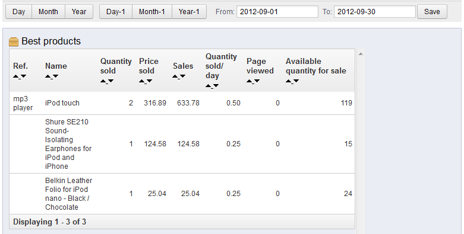Sort Sales column ascending
This screenshot has height=234, width=464.
pyautogui.click(x=175, y=76)
